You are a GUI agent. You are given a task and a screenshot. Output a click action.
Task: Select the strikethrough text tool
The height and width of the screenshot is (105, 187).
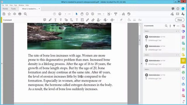pyautogui.click(x=61, y=20)
